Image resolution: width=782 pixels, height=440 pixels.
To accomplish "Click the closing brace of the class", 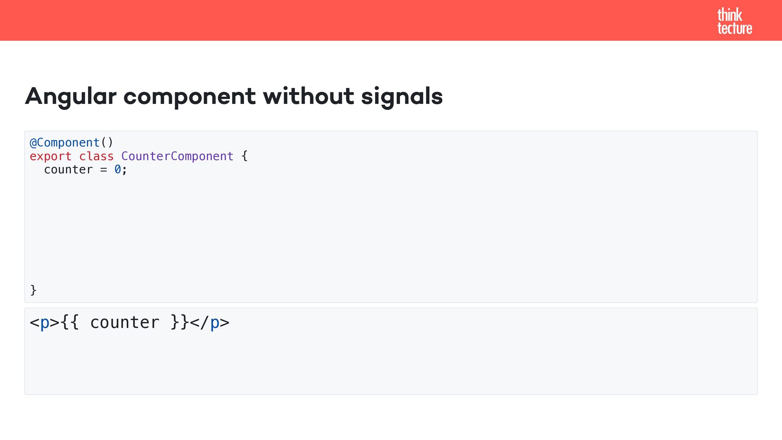I will click(x=33, y=290).
